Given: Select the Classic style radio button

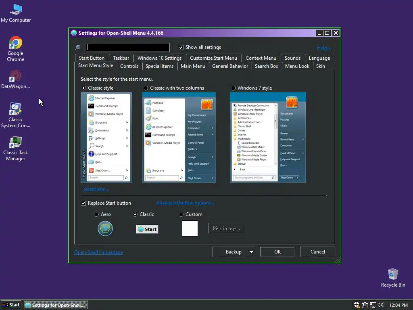Looking at the screenshot, I should coord(83,88).
